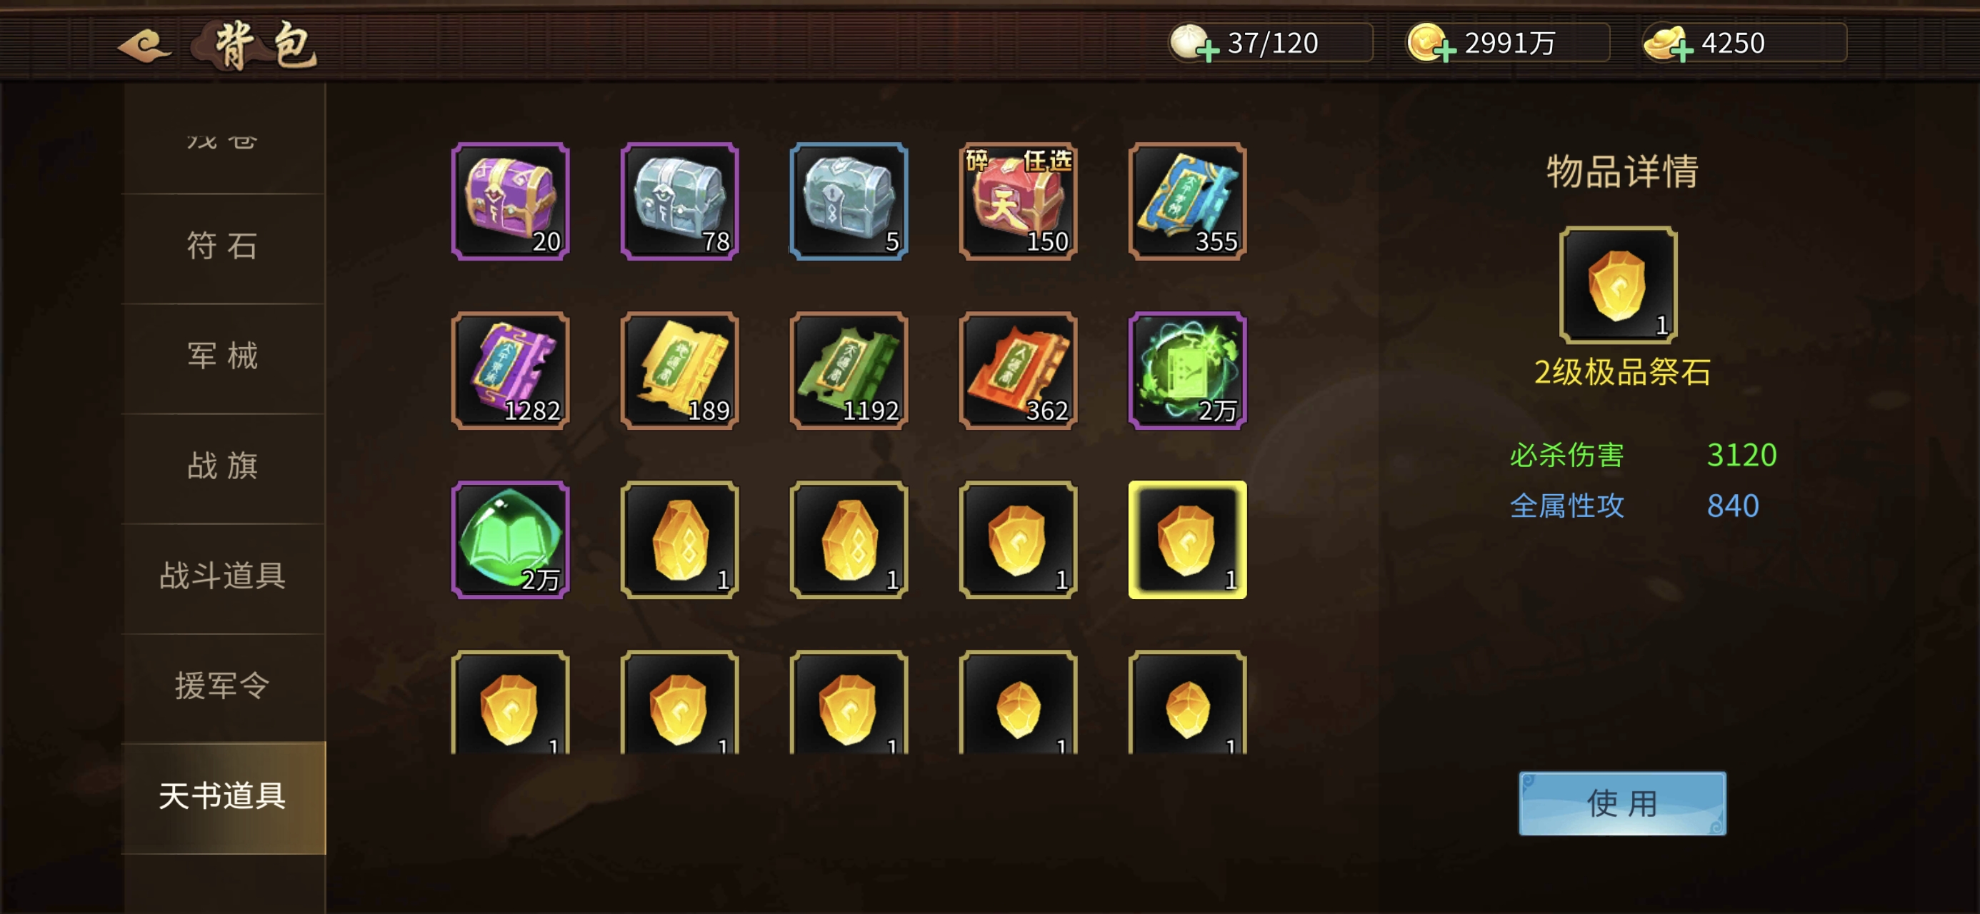The width and height of the screenshot is (1980, 914).
Task: Click the 使用 button
Action: 1622,803
